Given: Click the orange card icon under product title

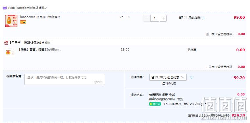Looking at the screenshot, I should point(23,22).
